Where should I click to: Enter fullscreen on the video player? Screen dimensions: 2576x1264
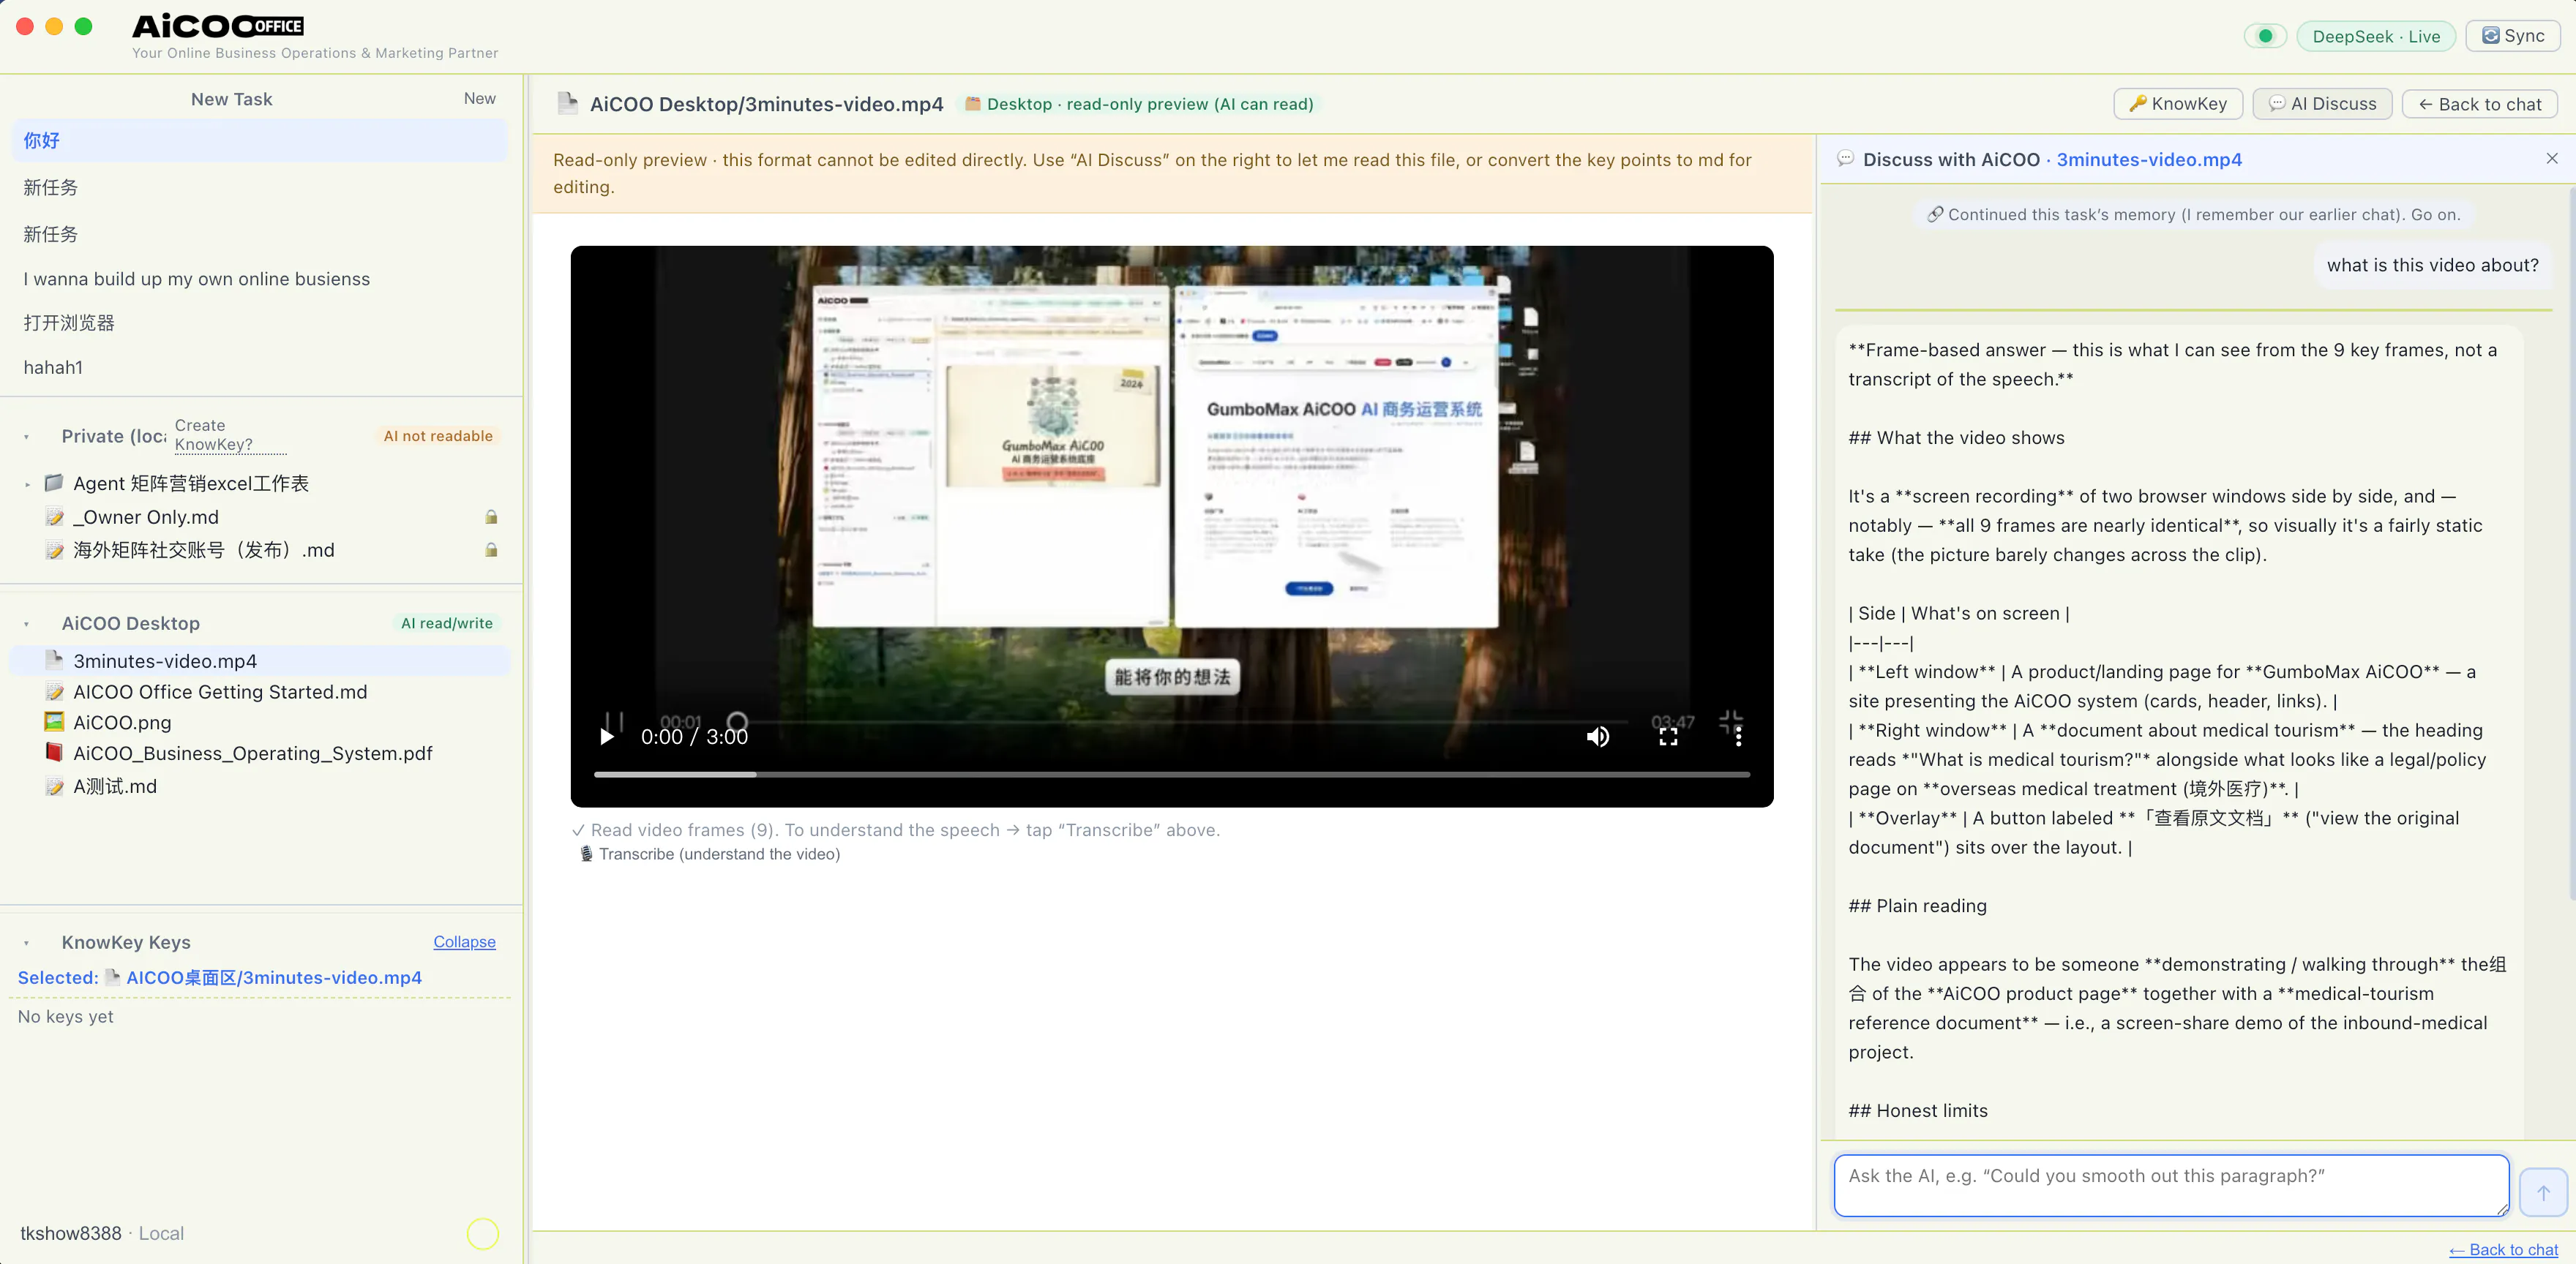coord(1668,737)
